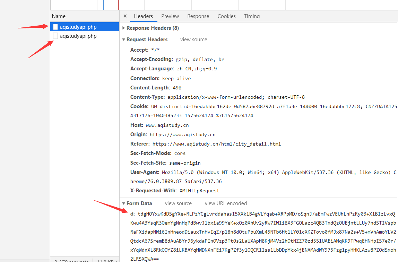Select the Headers tab
This screenshot has width=398, height=262.
[143, 16]
